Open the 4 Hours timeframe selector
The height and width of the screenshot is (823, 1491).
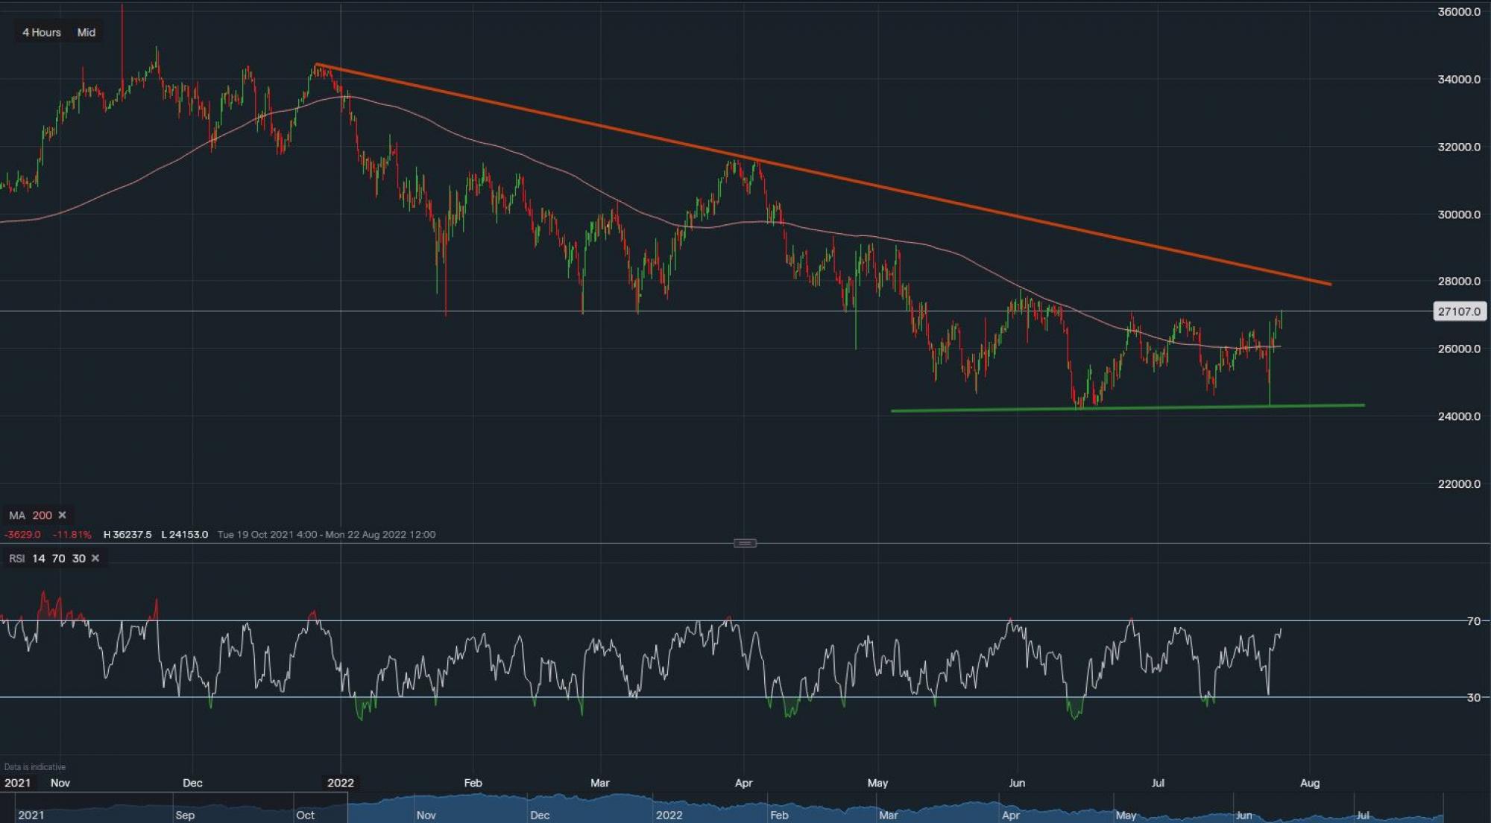pyautogui.click(x=42, y=32)
